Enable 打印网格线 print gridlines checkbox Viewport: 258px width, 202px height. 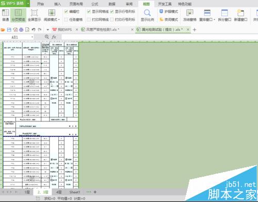(x=89, y=20)
